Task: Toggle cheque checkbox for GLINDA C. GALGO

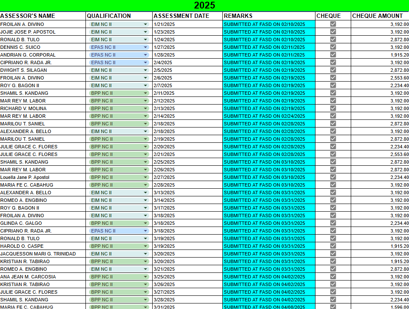Action: (x=333, y=223)
